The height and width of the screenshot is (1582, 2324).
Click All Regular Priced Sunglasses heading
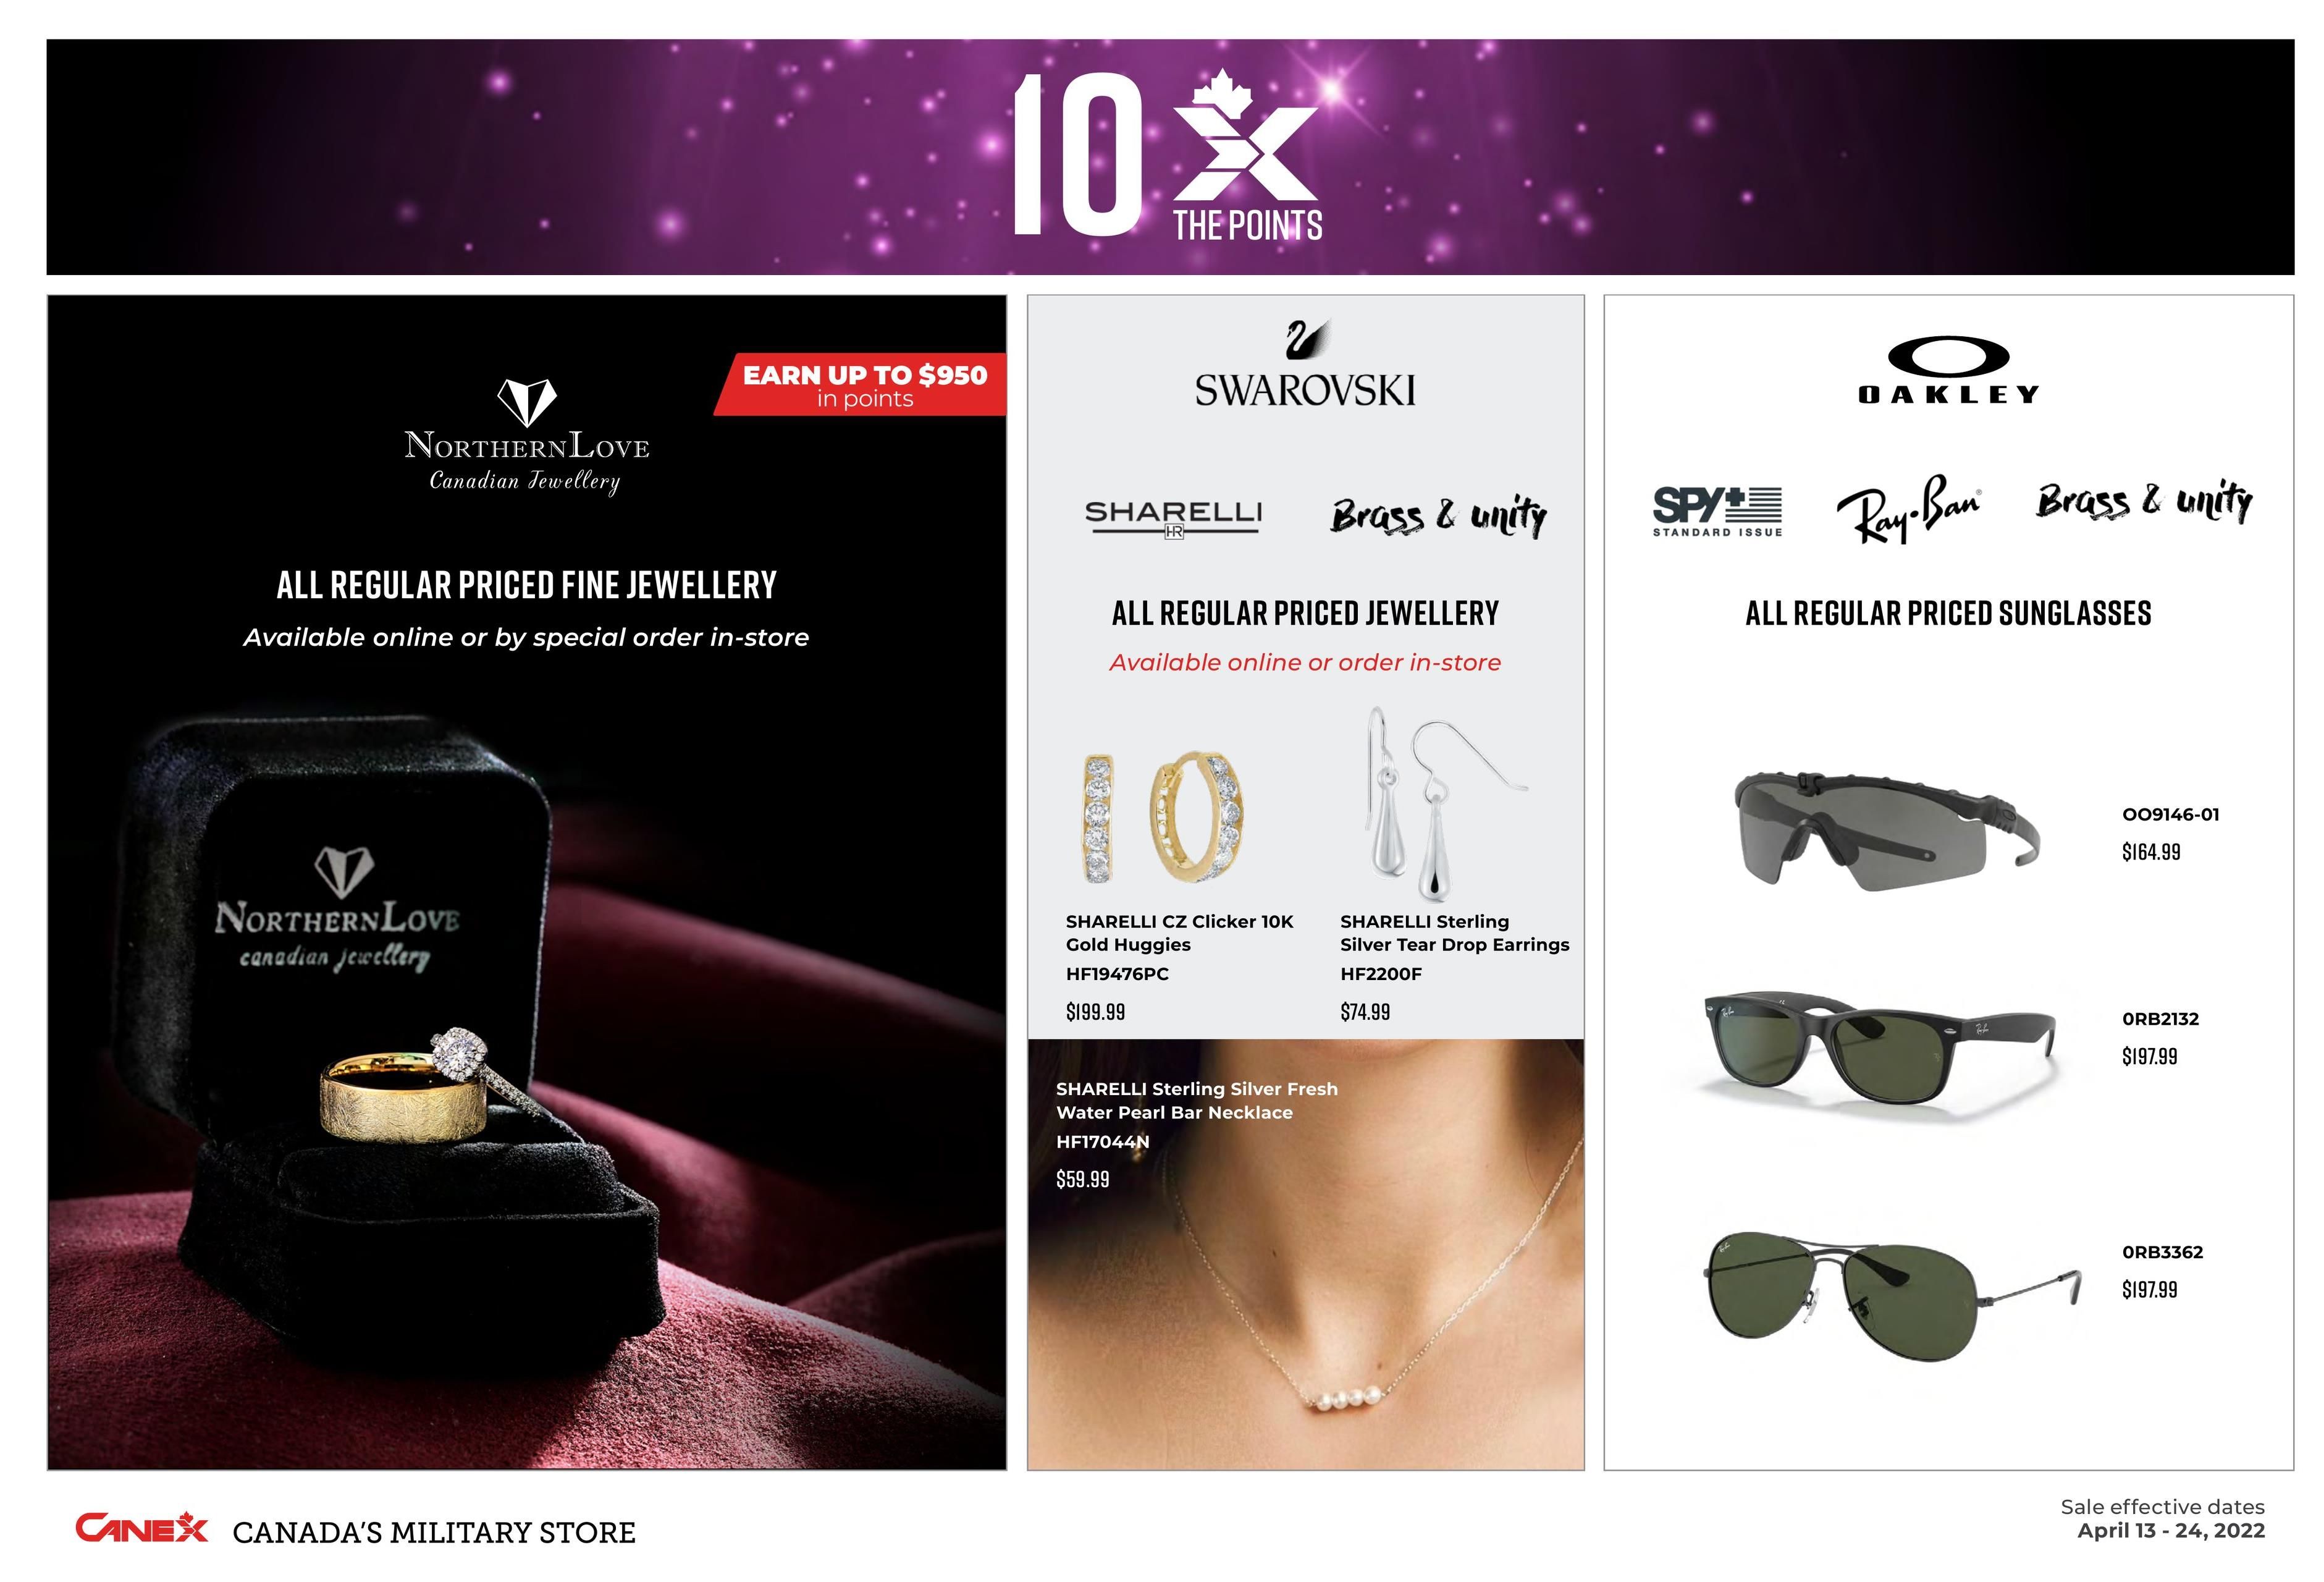coord(1948,614)
